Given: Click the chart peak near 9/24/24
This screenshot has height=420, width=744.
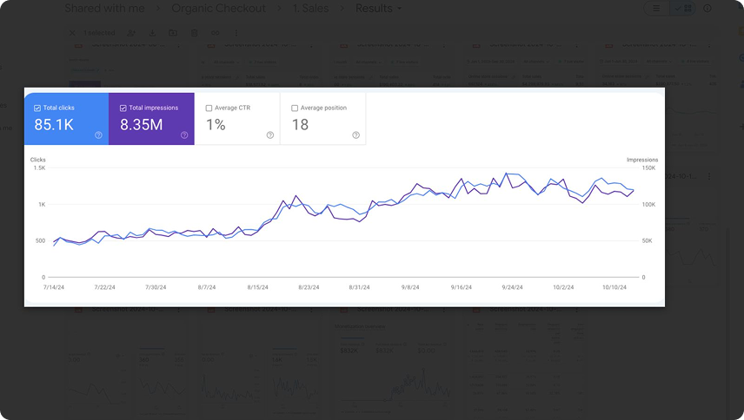Looking at the screenshot, I should pos(508,174).
